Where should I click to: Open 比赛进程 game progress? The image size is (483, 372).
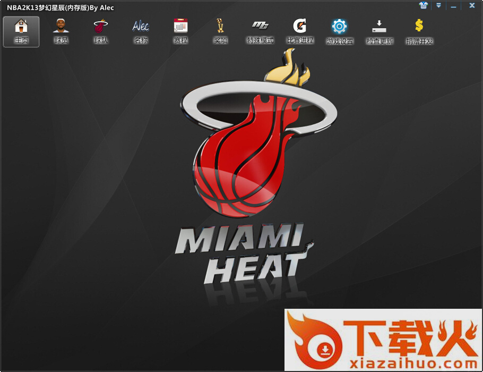pyautogui.click(x=300, y=32)
